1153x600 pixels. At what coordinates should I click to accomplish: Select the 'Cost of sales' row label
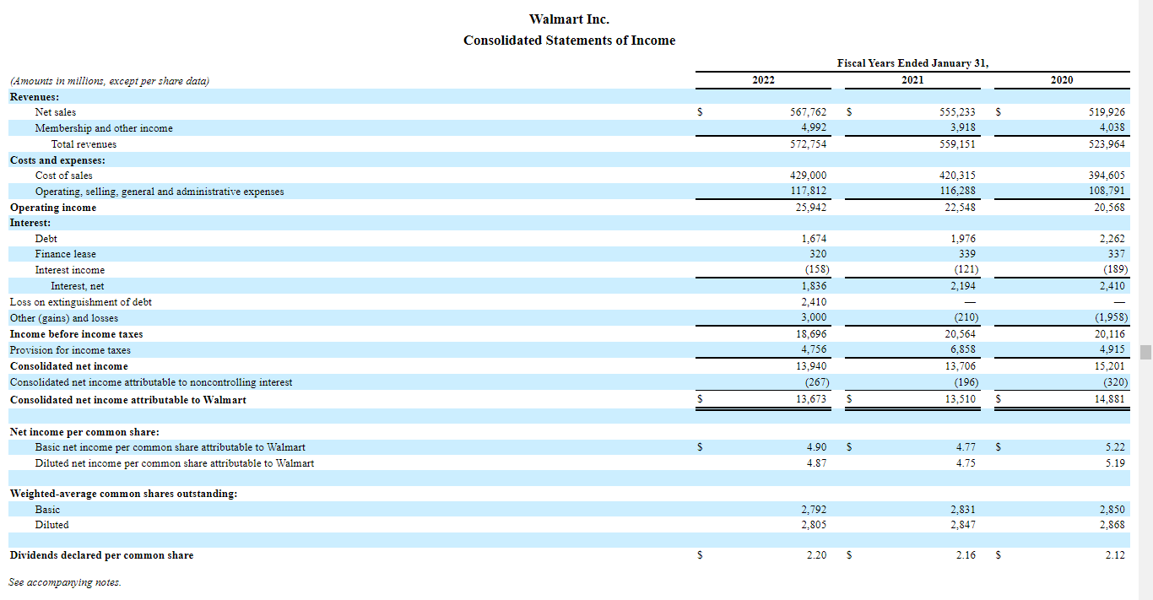[x=63, y=176]
